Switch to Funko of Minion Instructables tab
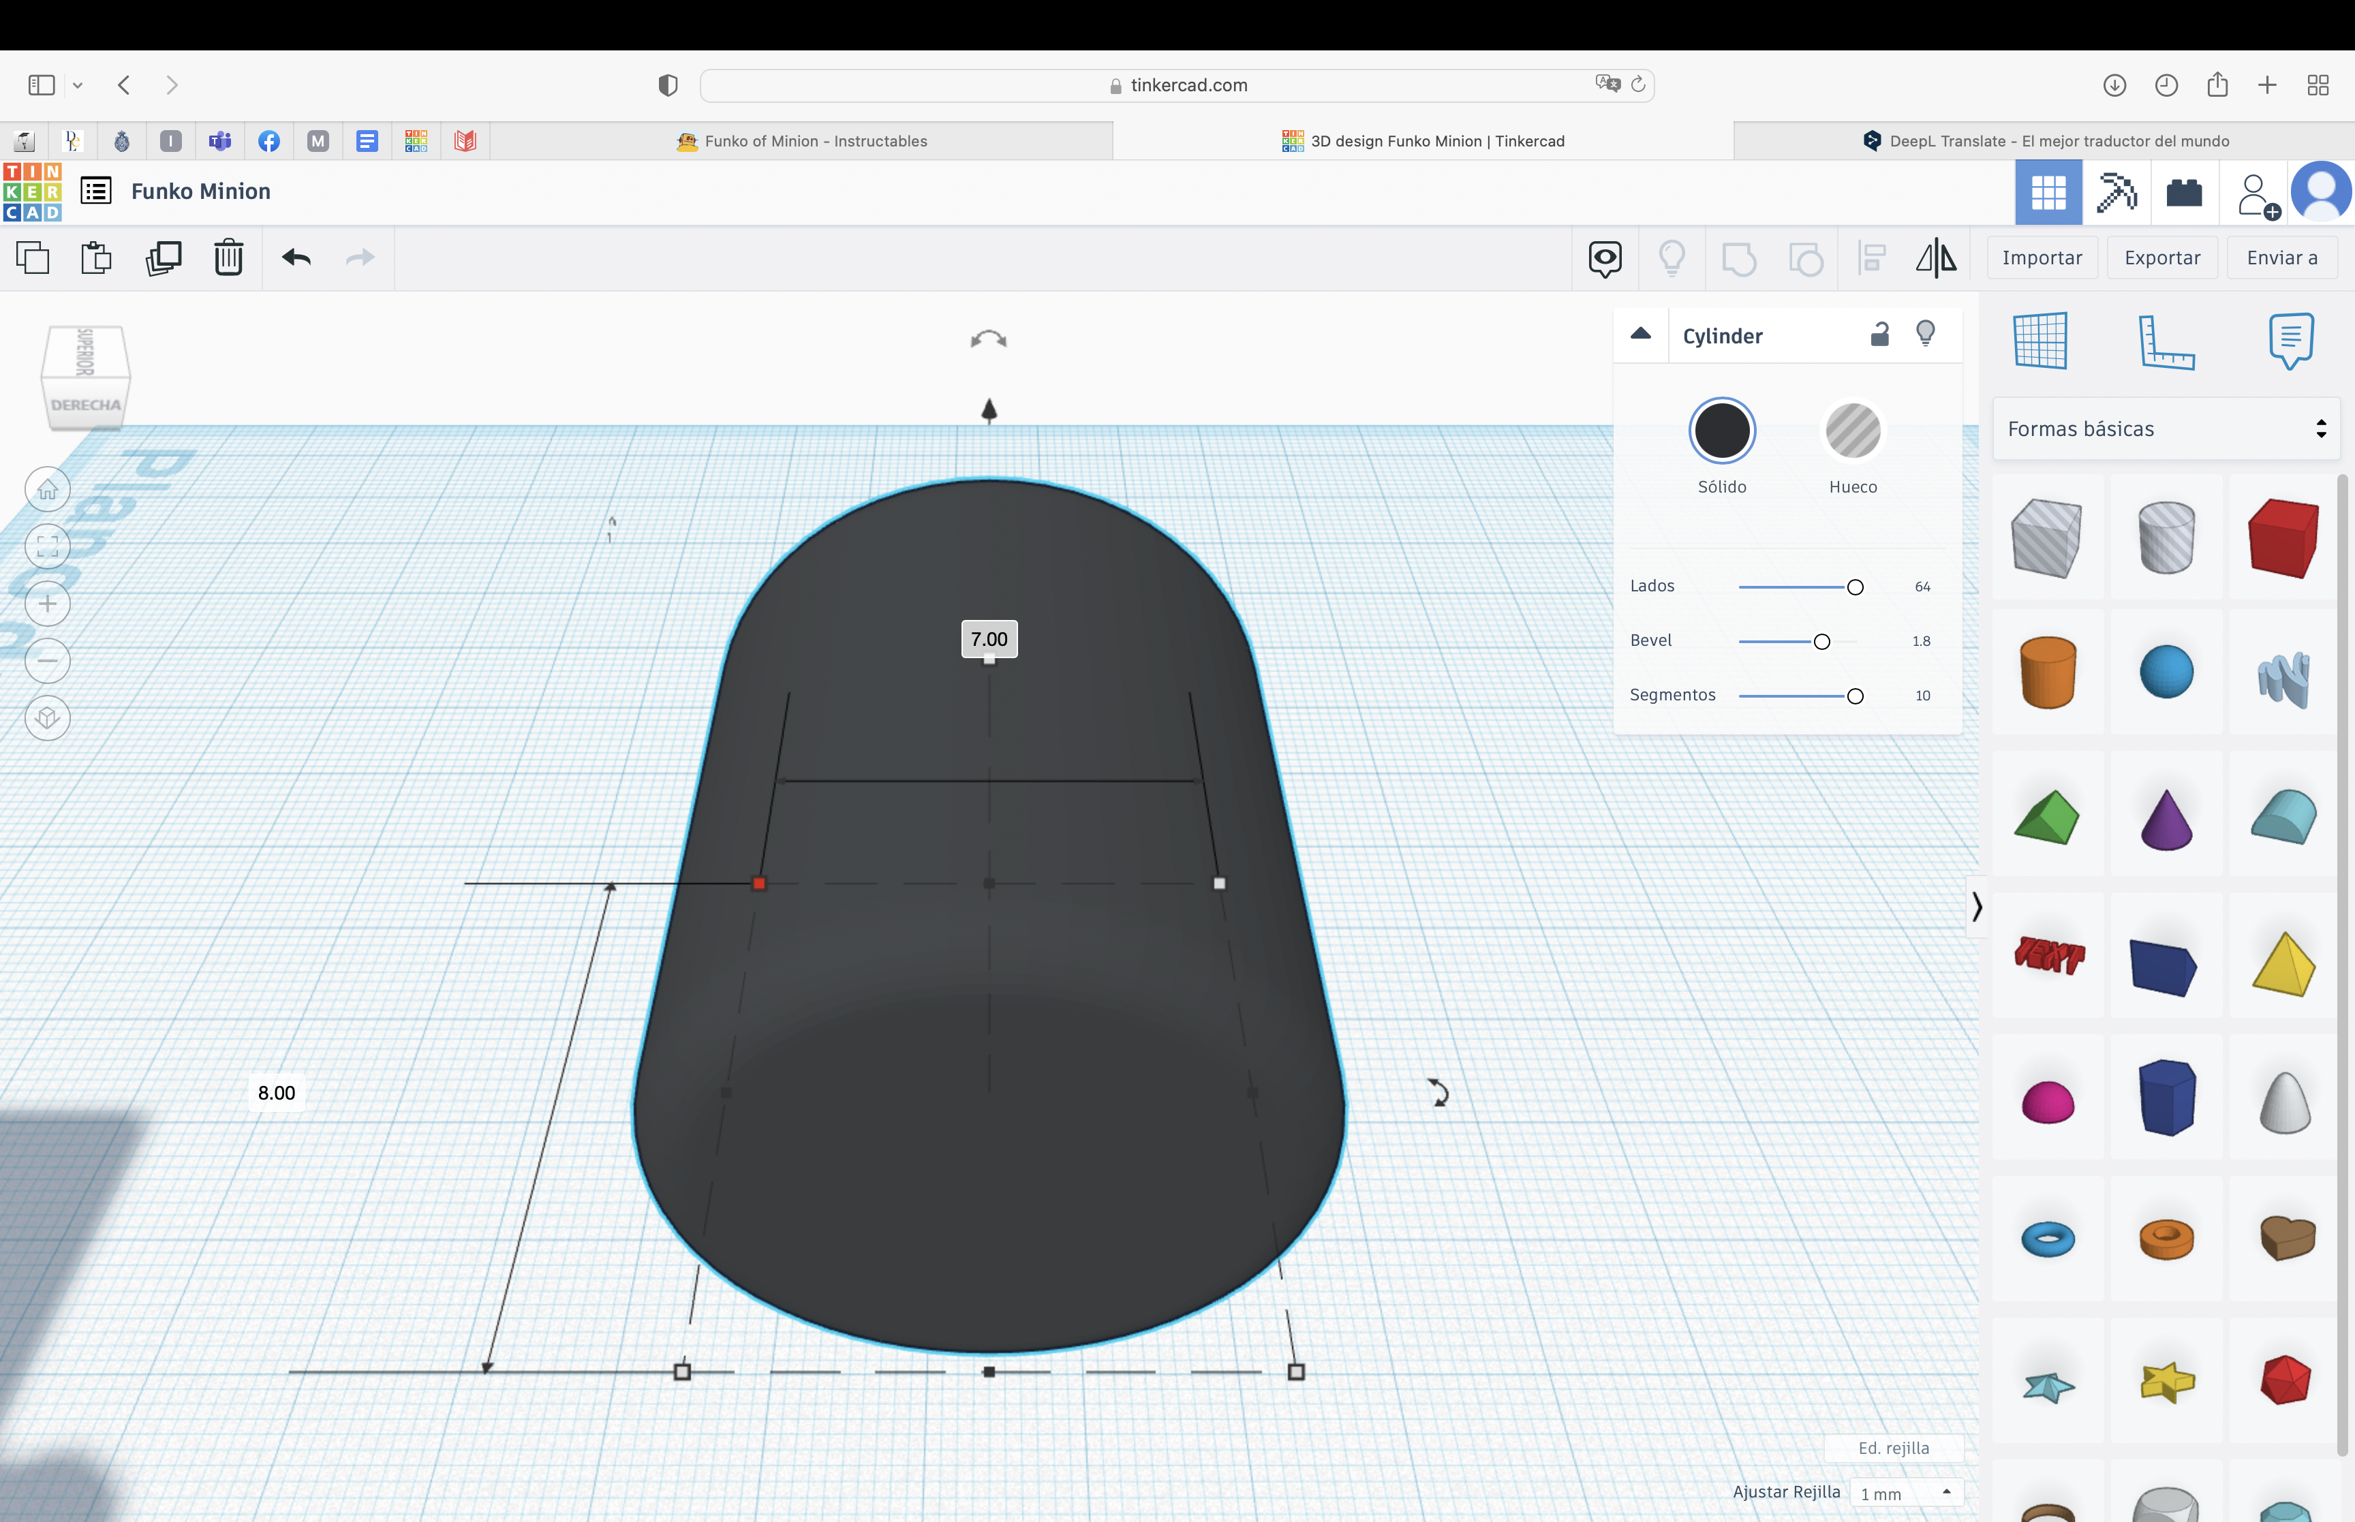The height and width of the screenshot is (1522, 2355). click(801, 141)
